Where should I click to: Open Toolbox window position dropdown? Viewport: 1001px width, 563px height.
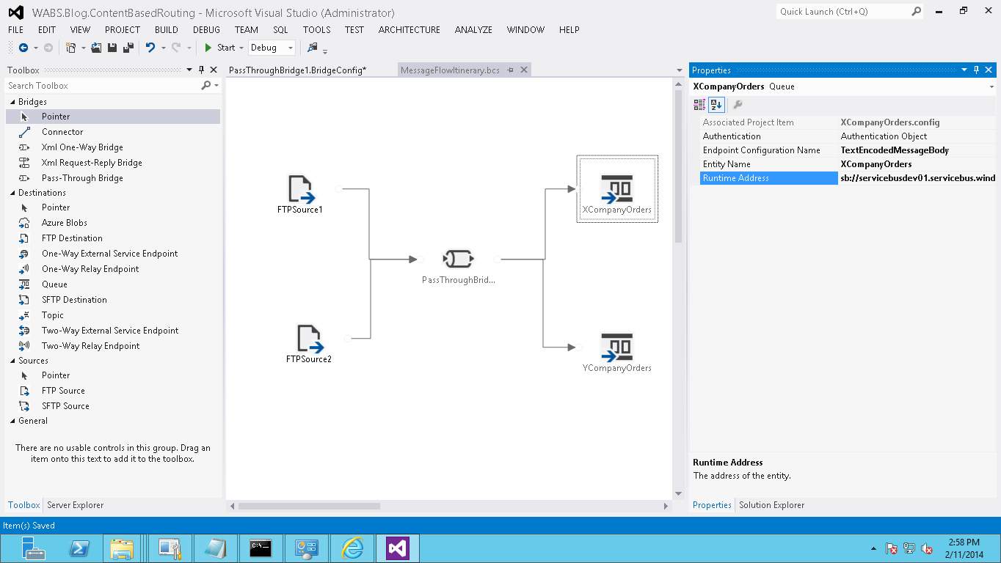(x=189, y=70)
